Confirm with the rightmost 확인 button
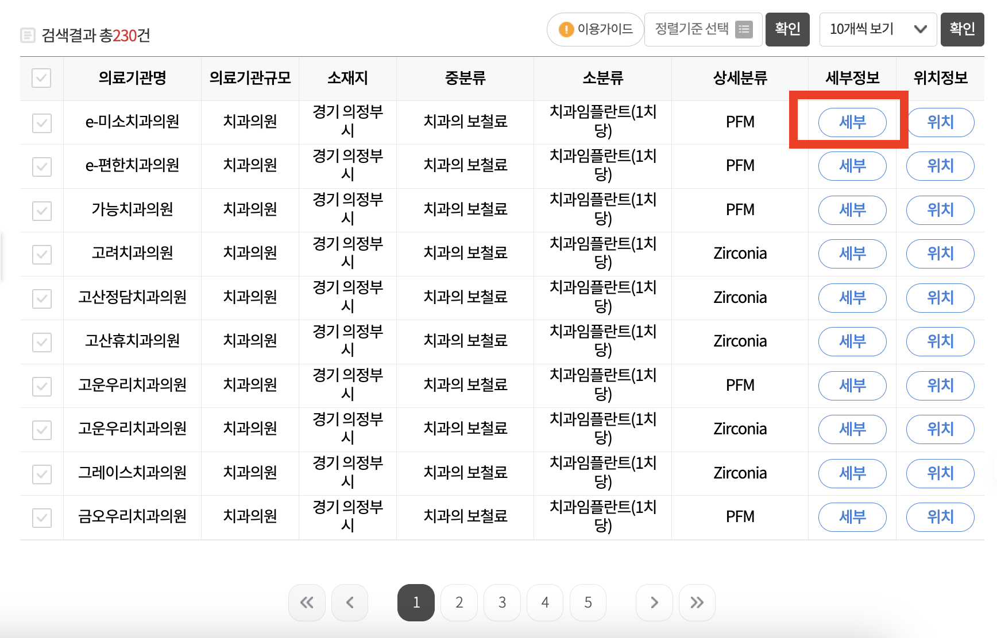Image resolution: width=997 pixels, height=638 pixels. tap(963, 29)
